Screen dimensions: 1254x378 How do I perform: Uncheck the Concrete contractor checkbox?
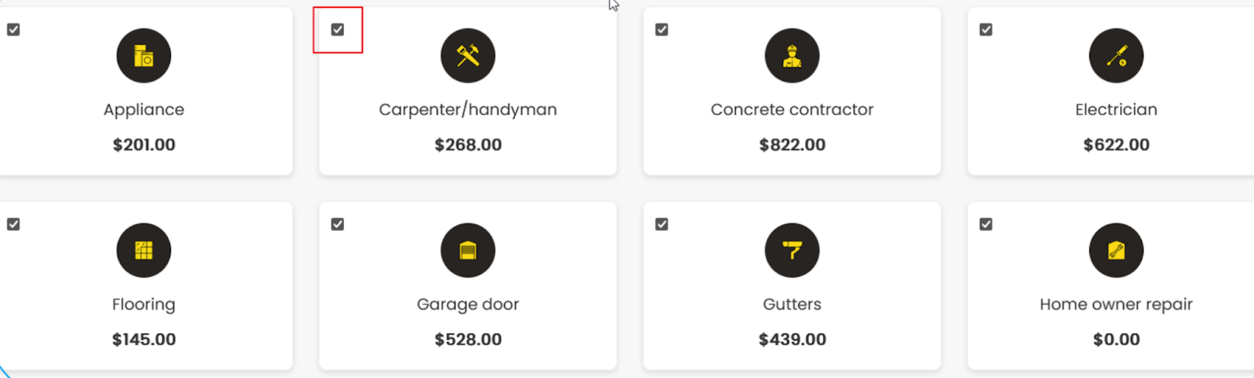tap(662, 30)
